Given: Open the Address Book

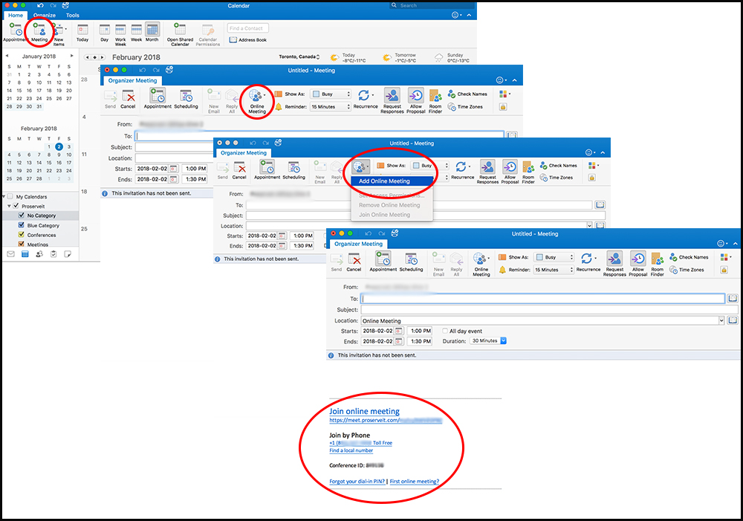Looking at the screenshot, I should click(x=248, y=40).
